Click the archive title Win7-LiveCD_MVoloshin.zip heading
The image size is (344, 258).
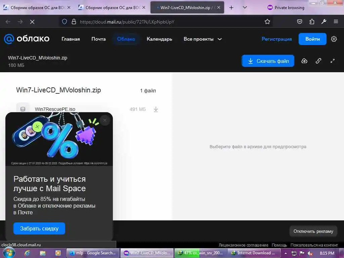(58, 90)
